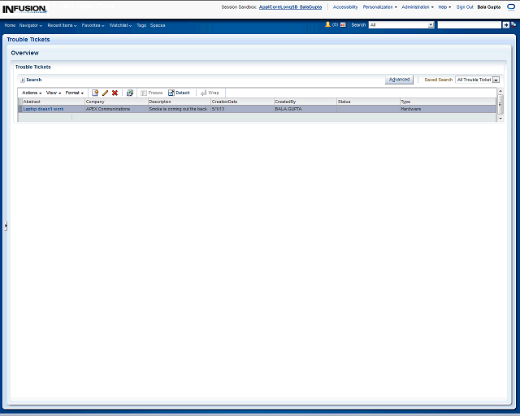Open the AppCoreLongSB_BalaGupta sandbox link
Screen dimensions: 520x416
click(290, 7)
